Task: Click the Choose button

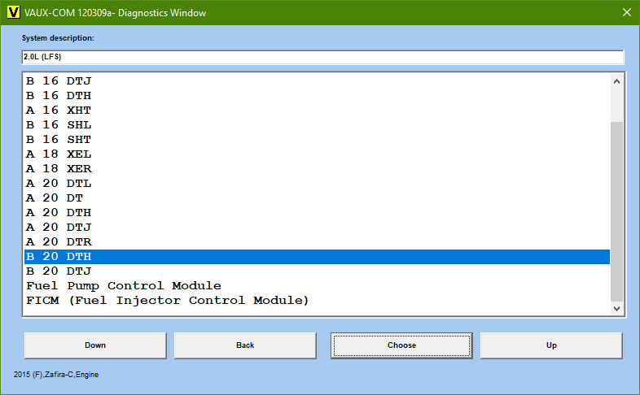Action: (x=401, y=345)
